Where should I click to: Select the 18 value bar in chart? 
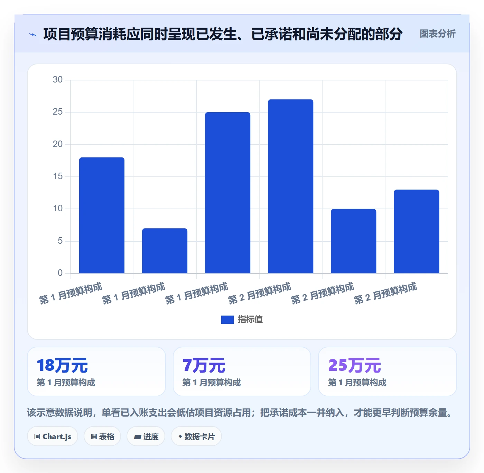click(x=102, y=215)
